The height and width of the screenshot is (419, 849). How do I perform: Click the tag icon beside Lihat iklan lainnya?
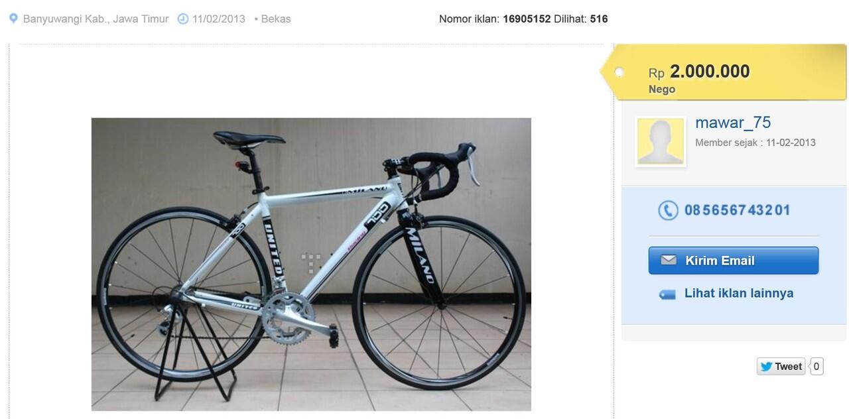coord(667,294)
